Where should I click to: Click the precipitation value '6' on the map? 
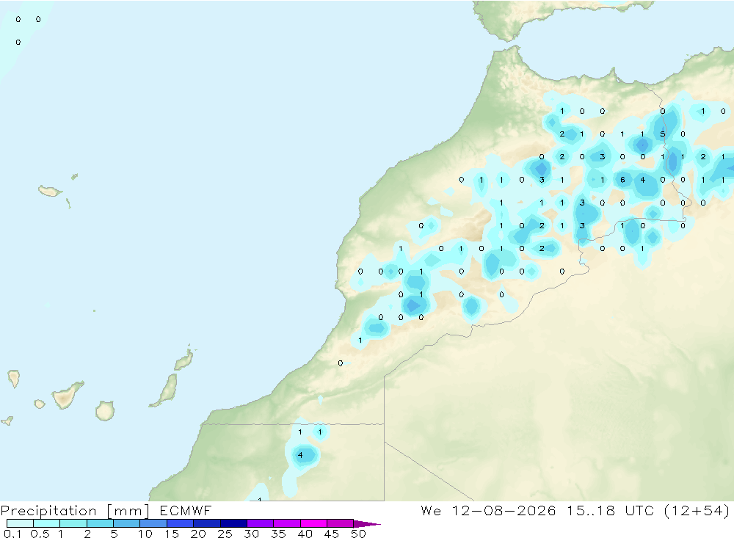(x=622, y=180)
